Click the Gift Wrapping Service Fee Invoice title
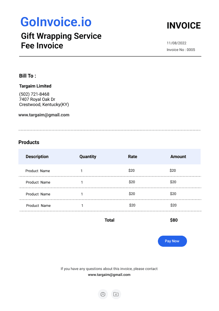The height and width of the screenshot is (311, 219). (x=61, y=41)
